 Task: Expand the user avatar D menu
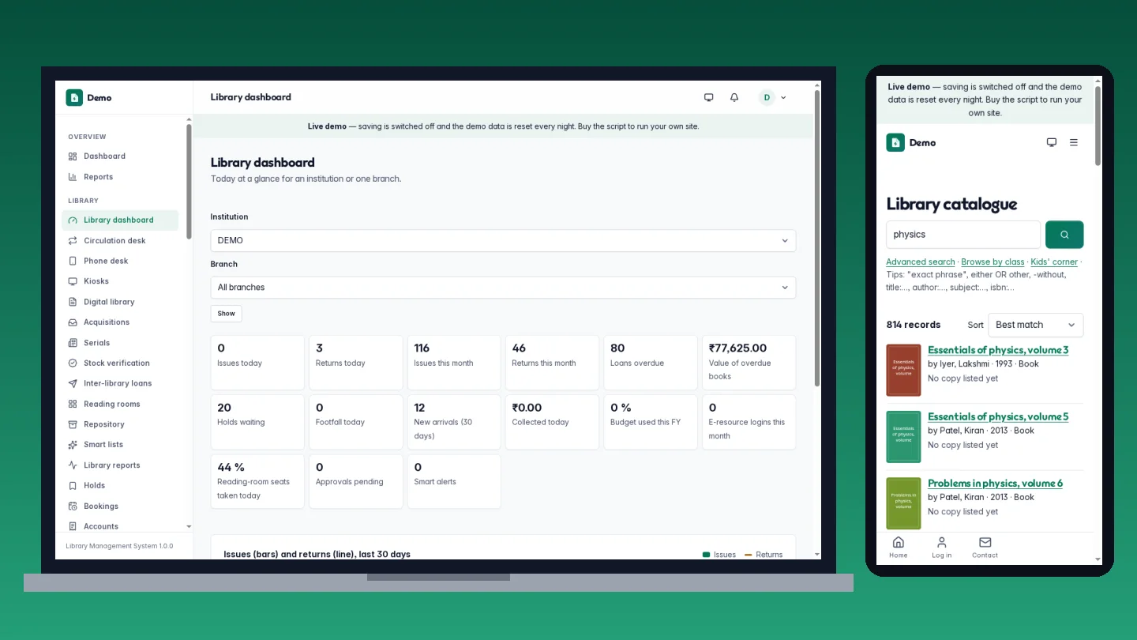point(773,97)
